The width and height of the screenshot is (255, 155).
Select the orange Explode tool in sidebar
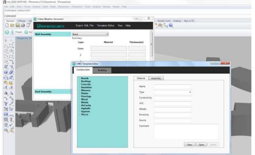tap(11, 83)
